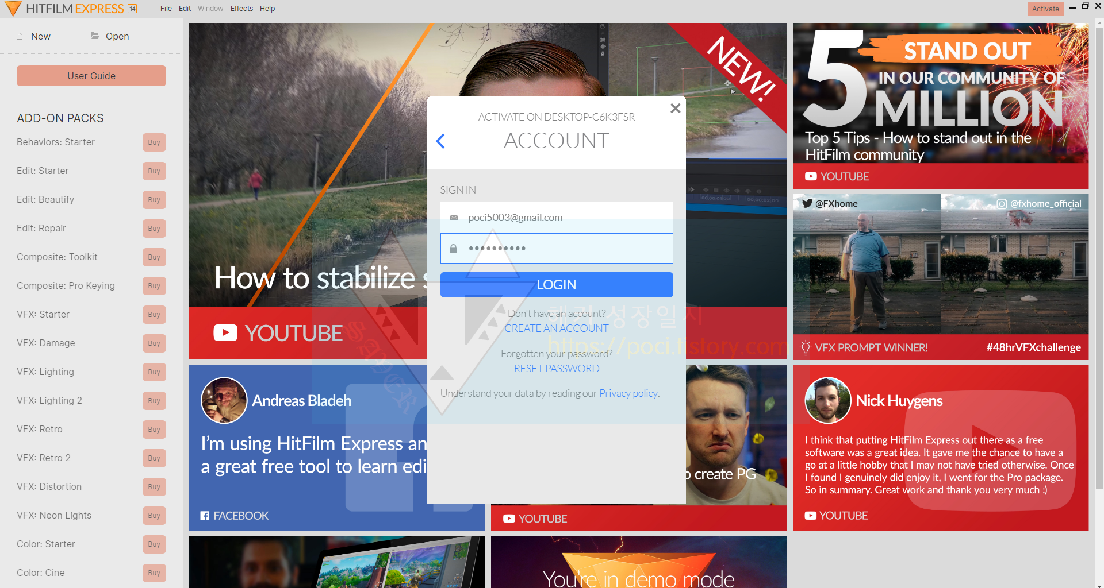The image size is (1104, 588).
Task: Open the How to stabilize video card
Action: tap(308, 191)
